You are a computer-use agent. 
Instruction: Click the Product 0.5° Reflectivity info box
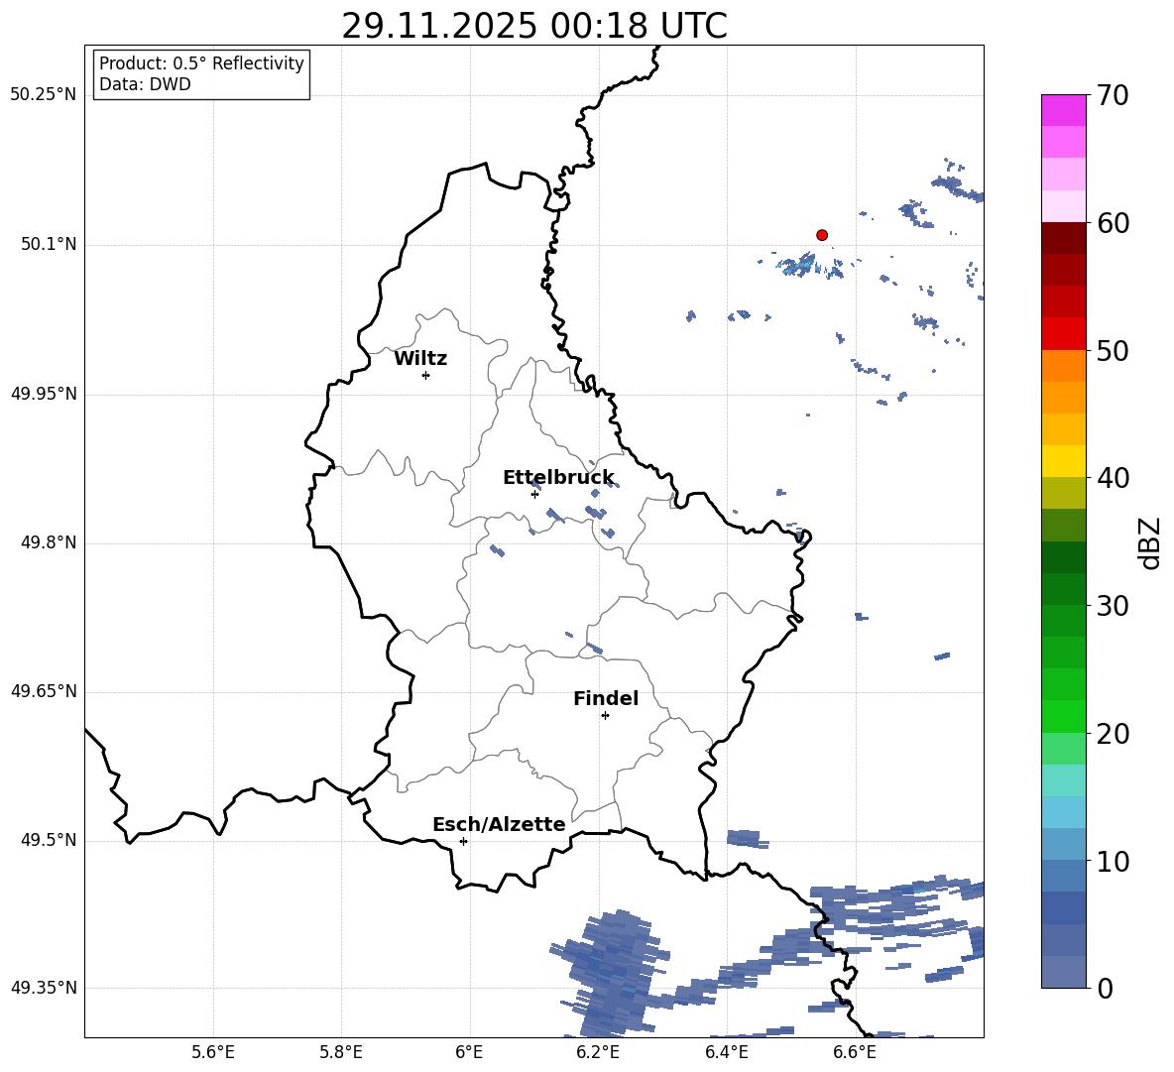[x=201, y=73]
